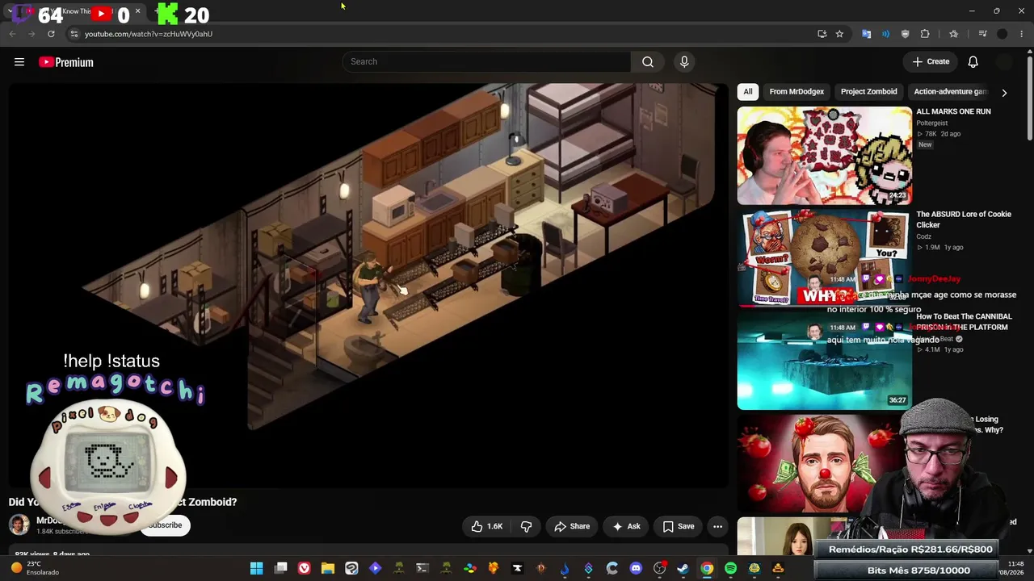
Task: Open the shield ad-blocker extension
Action: click(905, 34)
